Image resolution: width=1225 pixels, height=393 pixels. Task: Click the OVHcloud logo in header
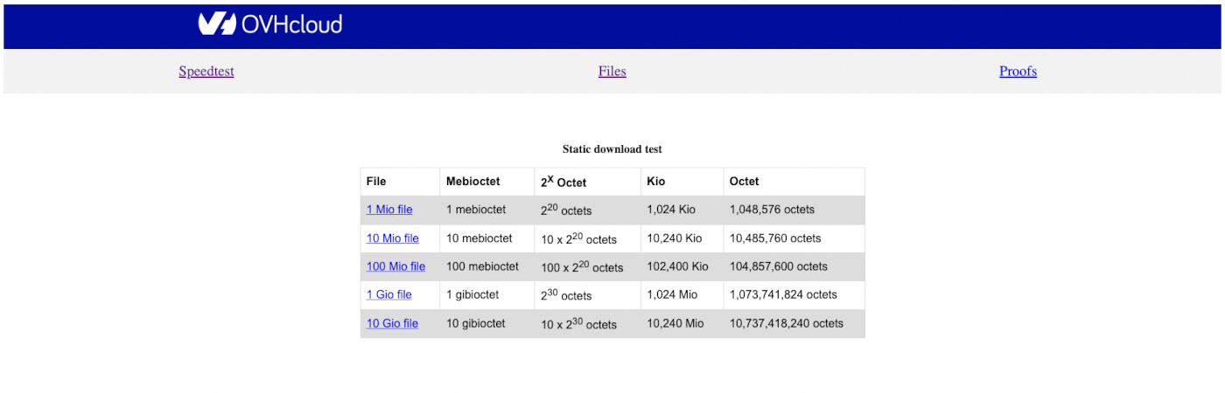point(269,24)
